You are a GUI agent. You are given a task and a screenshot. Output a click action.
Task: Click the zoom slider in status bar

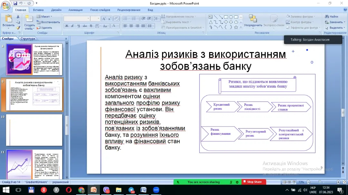pyautogui.click(x=319, y=182)
